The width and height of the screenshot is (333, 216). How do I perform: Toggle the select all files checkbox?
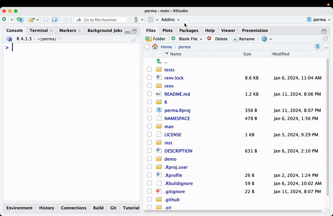coord(147,47)
